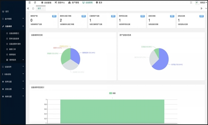
Task: Open 简单设备报修 in the sidebar
Action: pos(13,39)
